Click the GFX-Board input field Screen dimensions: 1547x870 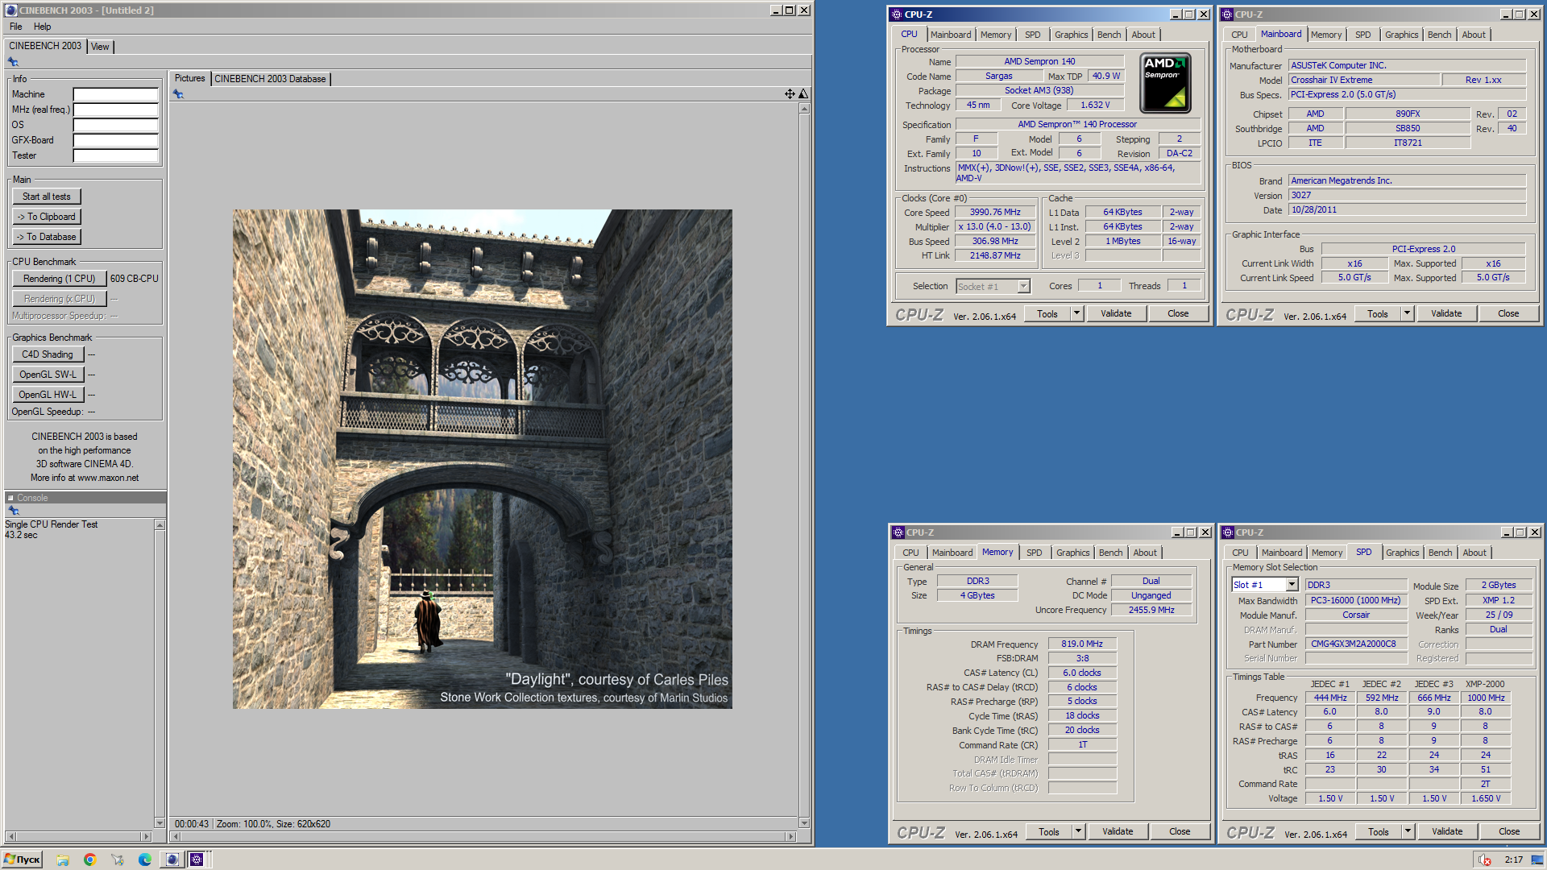(x=115, y=140)
